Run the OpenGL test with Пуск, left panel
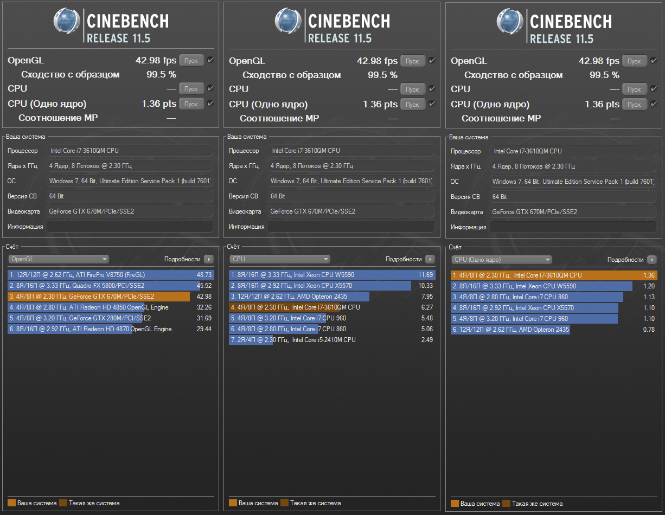The height and width of the screenshot is (515, 665). (x=191, y=61)
